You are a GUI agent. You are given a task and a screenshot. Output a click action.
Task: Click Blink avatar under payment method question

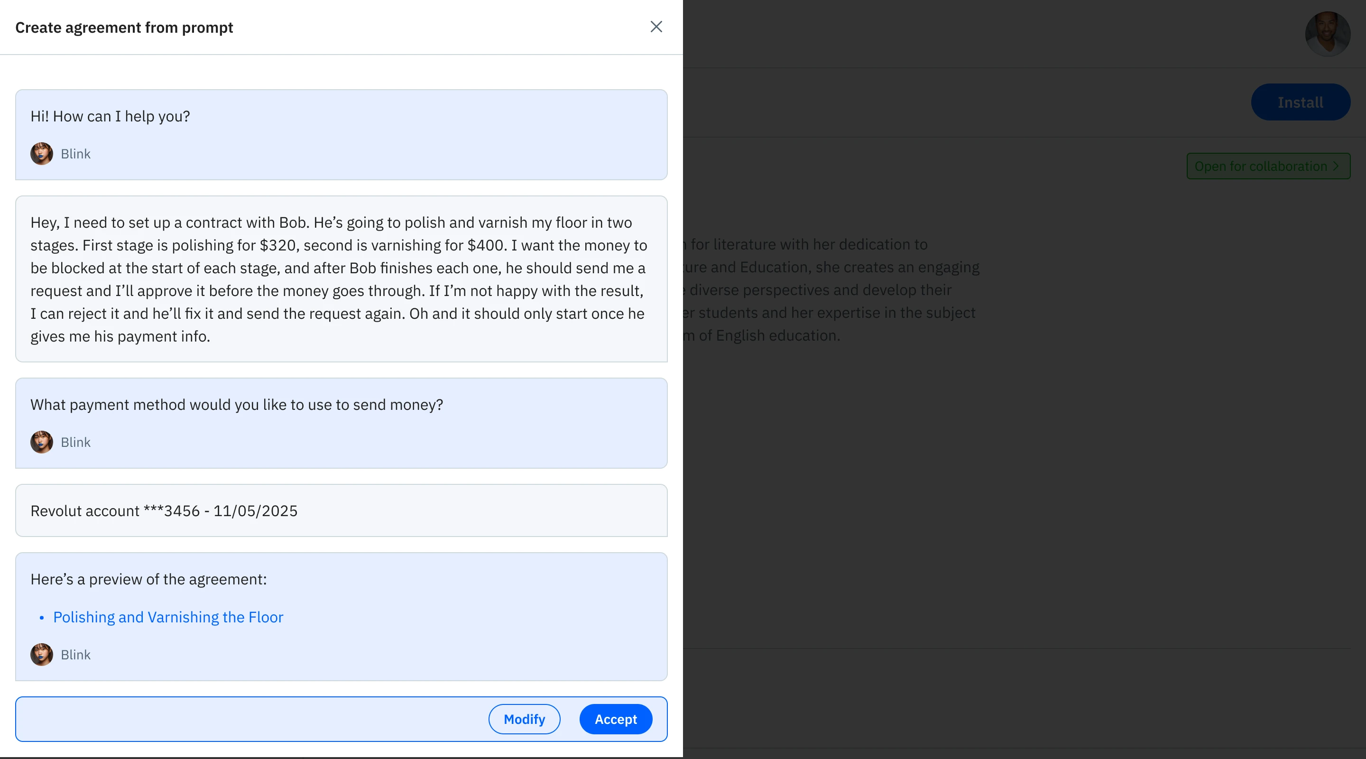coord(41,442)
